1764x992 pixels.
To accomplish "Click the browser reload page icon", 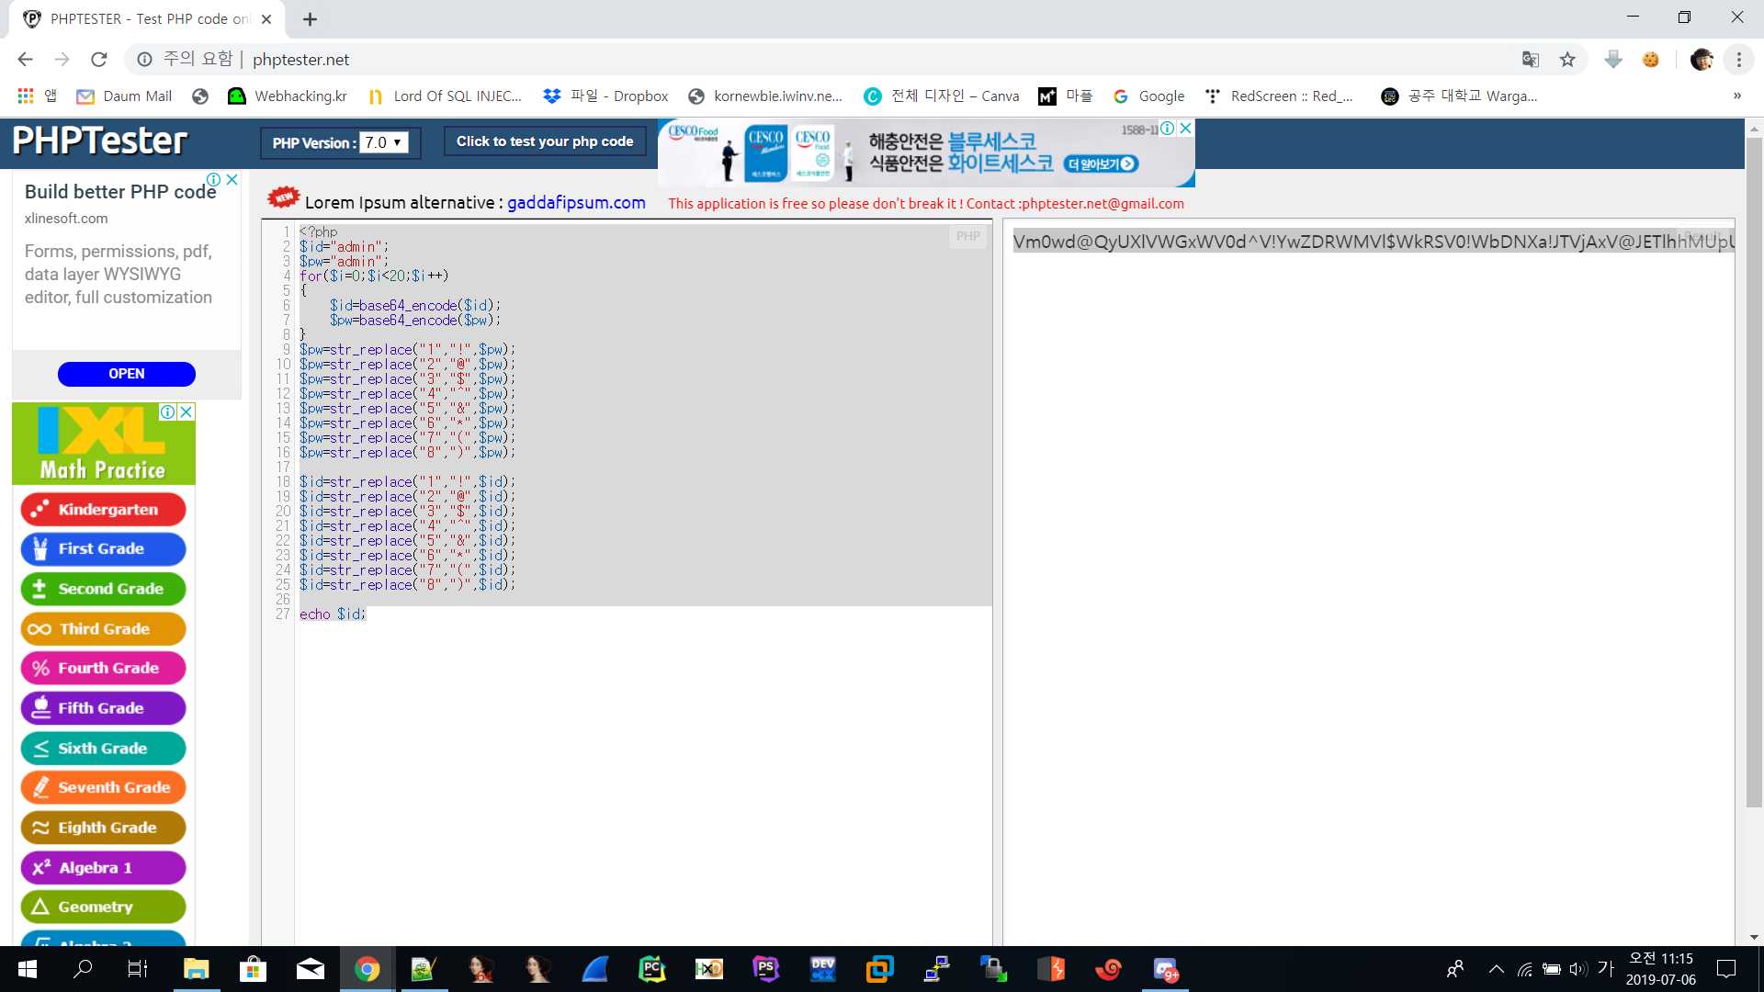I will (x=99, y=60).
